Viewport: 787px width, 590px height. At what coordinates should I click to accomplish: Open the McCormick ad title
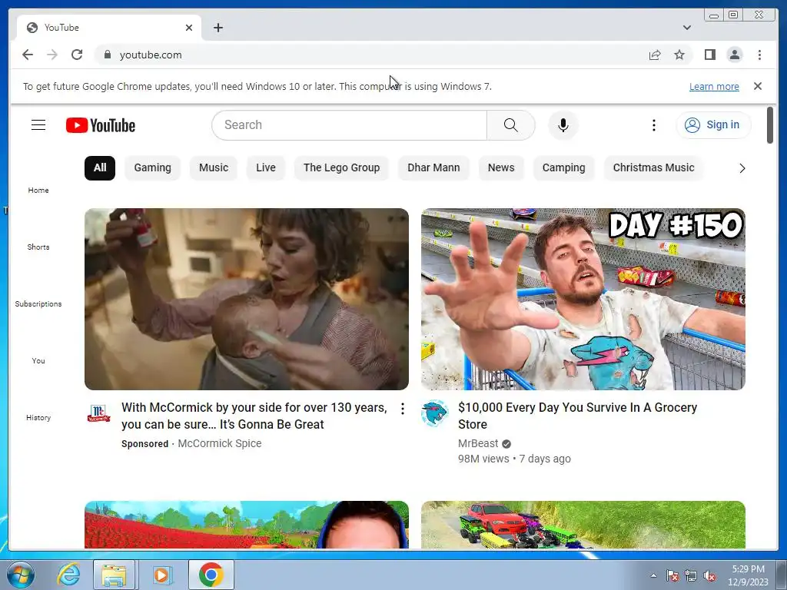[x=254, y=416]
